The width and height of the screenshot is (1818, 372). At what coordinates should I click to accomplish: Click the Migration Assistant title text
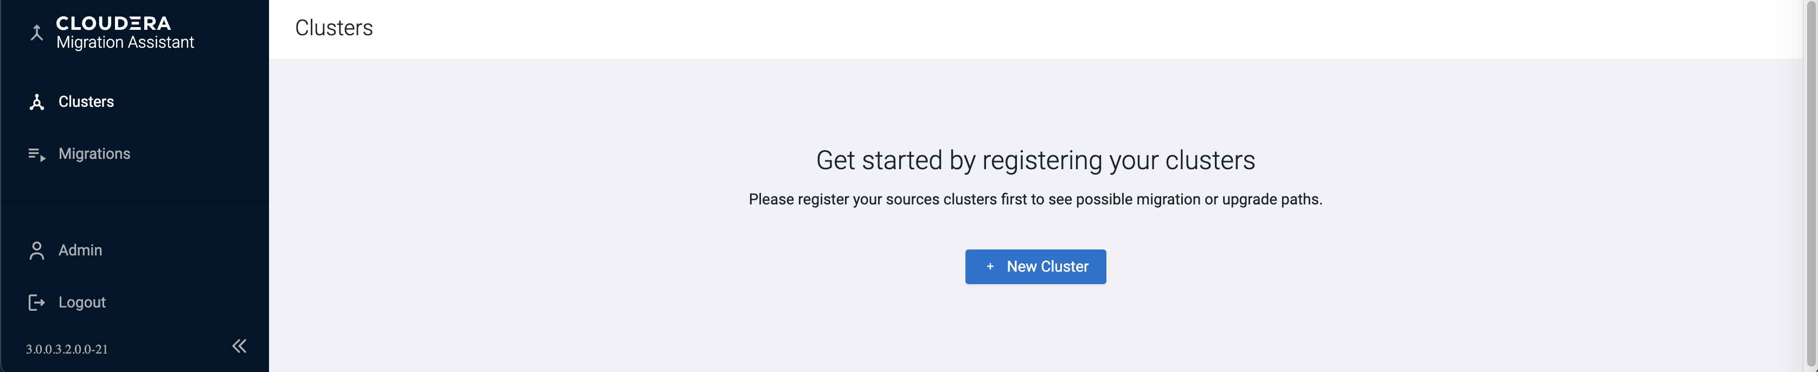pyautogui.click(x=125, y=42)
